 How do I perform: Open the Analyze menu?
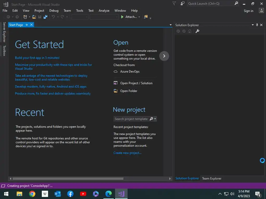pyautogui.click(x=104, y=10)
